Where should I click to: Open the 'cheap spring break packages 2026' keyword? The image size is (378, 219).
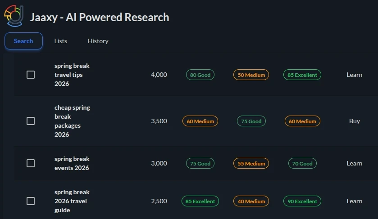pos(72,121)
